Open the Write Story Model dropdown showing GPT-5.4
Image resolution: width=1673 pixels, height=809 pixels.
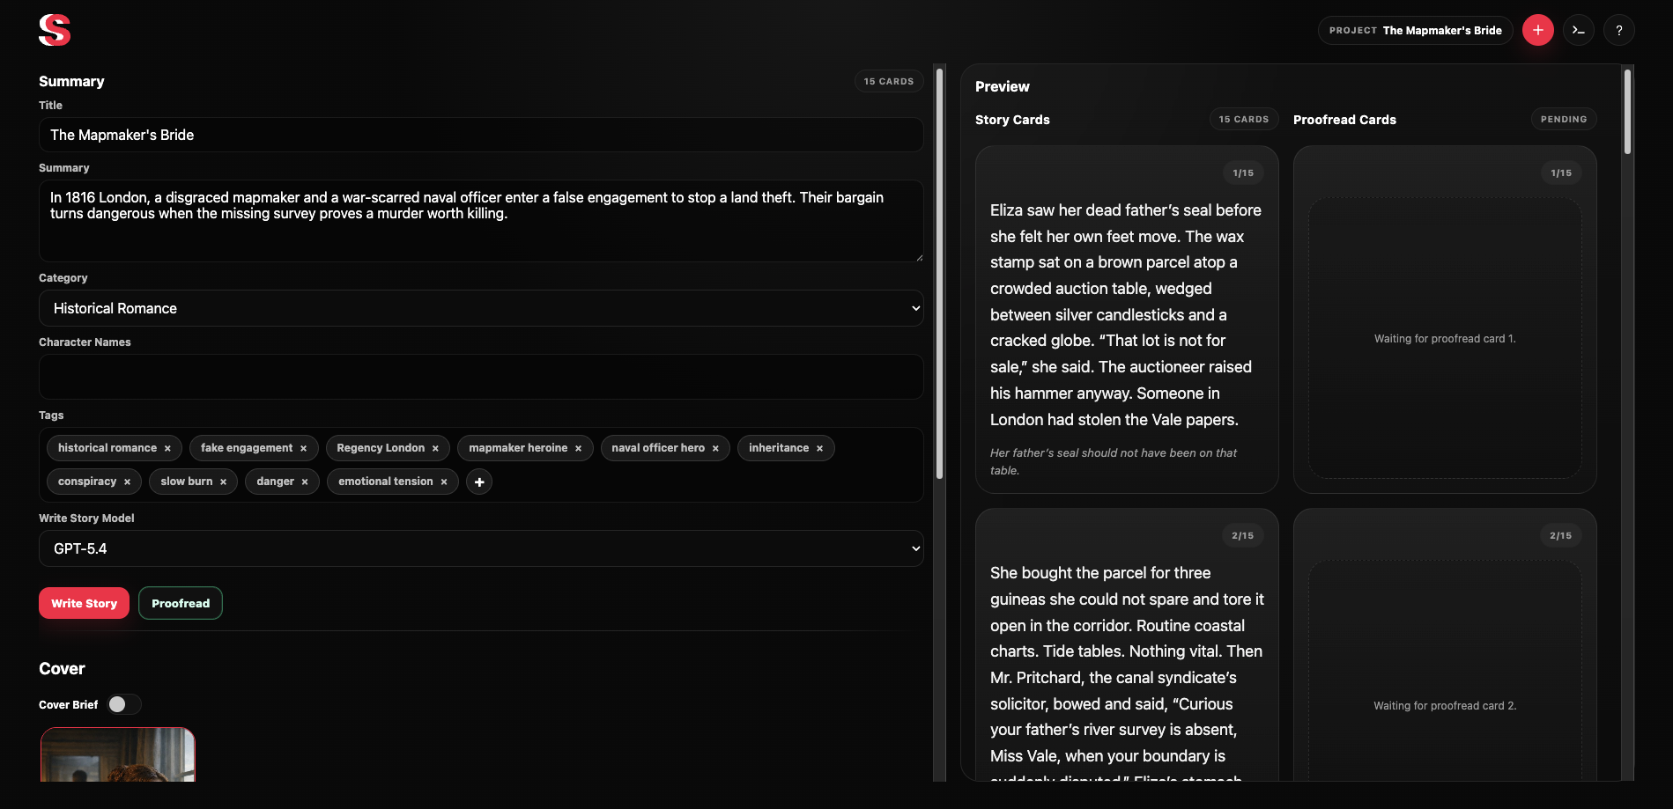[481, 548]
